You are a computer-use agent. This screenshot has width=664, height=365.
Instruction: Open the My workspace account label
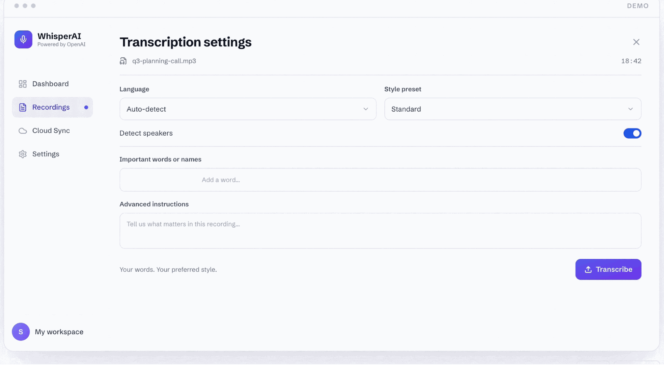point(59,332)
